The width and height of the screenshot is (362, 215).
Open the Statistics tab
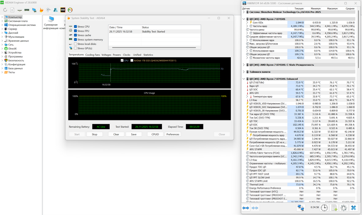click(x=148, y=55)
